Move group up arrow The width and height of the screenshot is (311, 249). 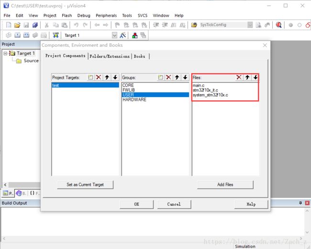[x=177, y=77]
